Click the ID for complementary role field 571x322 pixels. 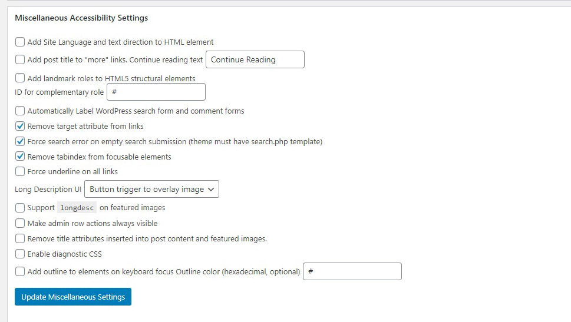coord(156,92)
